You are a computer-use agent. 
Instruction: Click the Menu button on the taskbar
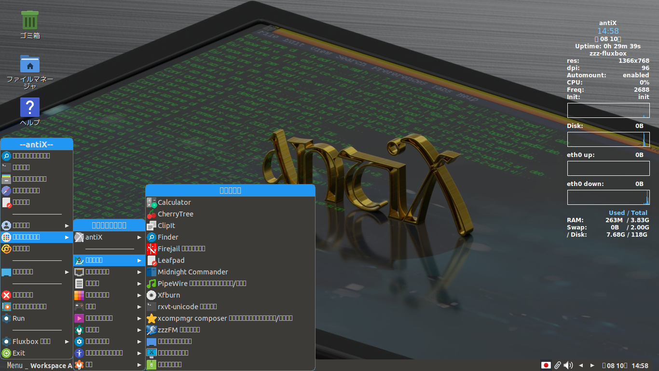[x=15, y=366]
